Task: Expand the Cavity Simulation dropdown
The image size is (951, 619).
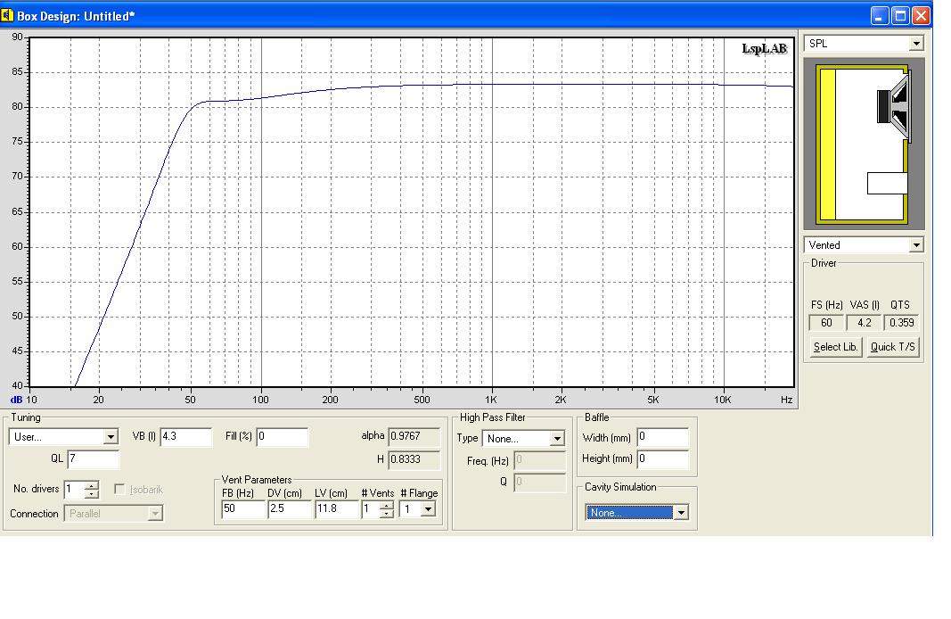Action: click(681, 513)
